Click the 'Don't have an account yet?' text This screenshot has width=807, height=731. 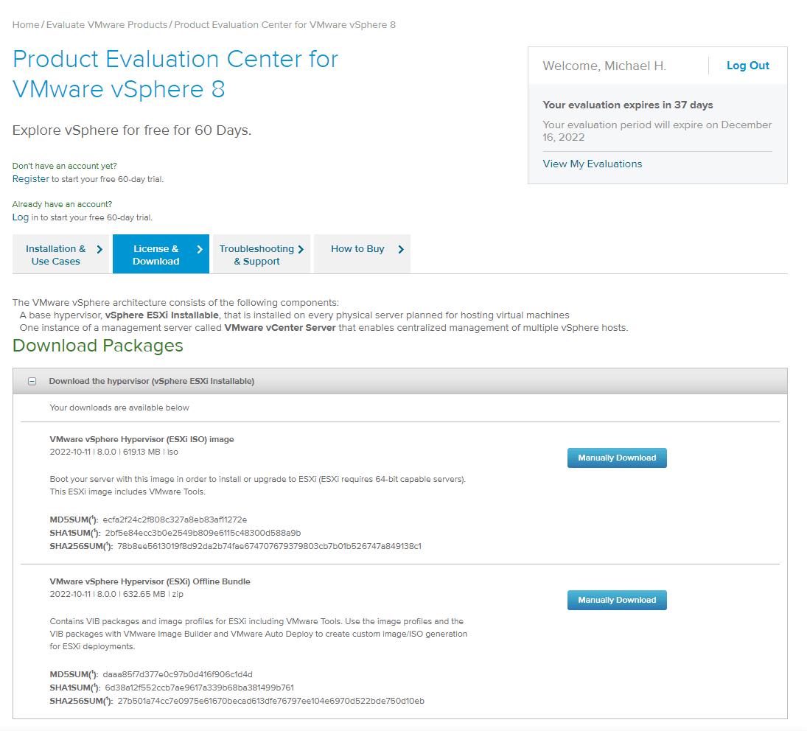[64, 166]
